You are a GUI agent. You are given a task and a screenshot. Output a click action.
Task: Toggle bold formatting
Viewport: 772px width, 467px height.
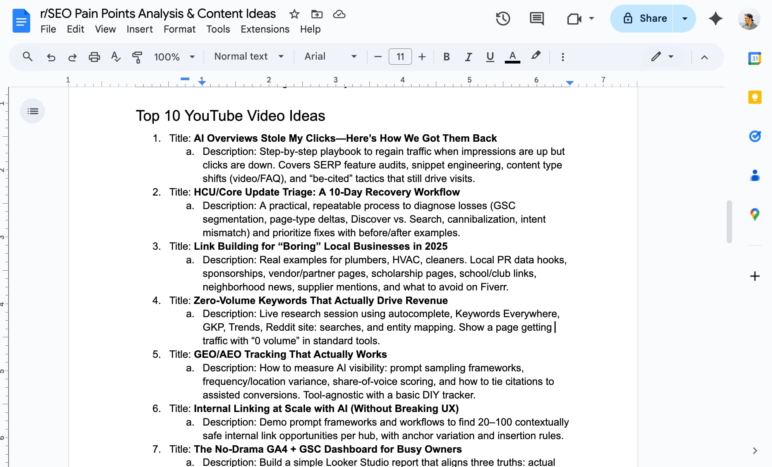446,57
